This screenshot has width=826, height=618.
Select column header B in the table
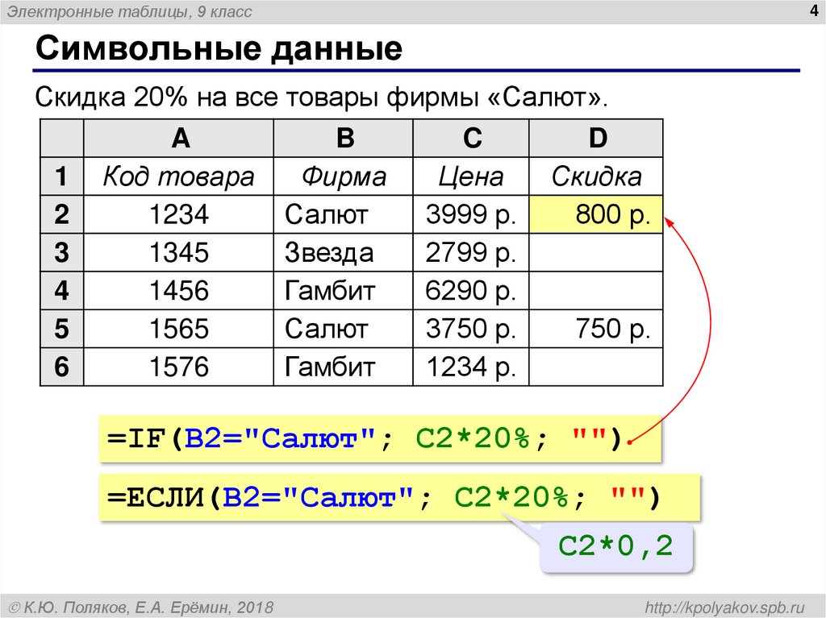(x=343, y=137)
